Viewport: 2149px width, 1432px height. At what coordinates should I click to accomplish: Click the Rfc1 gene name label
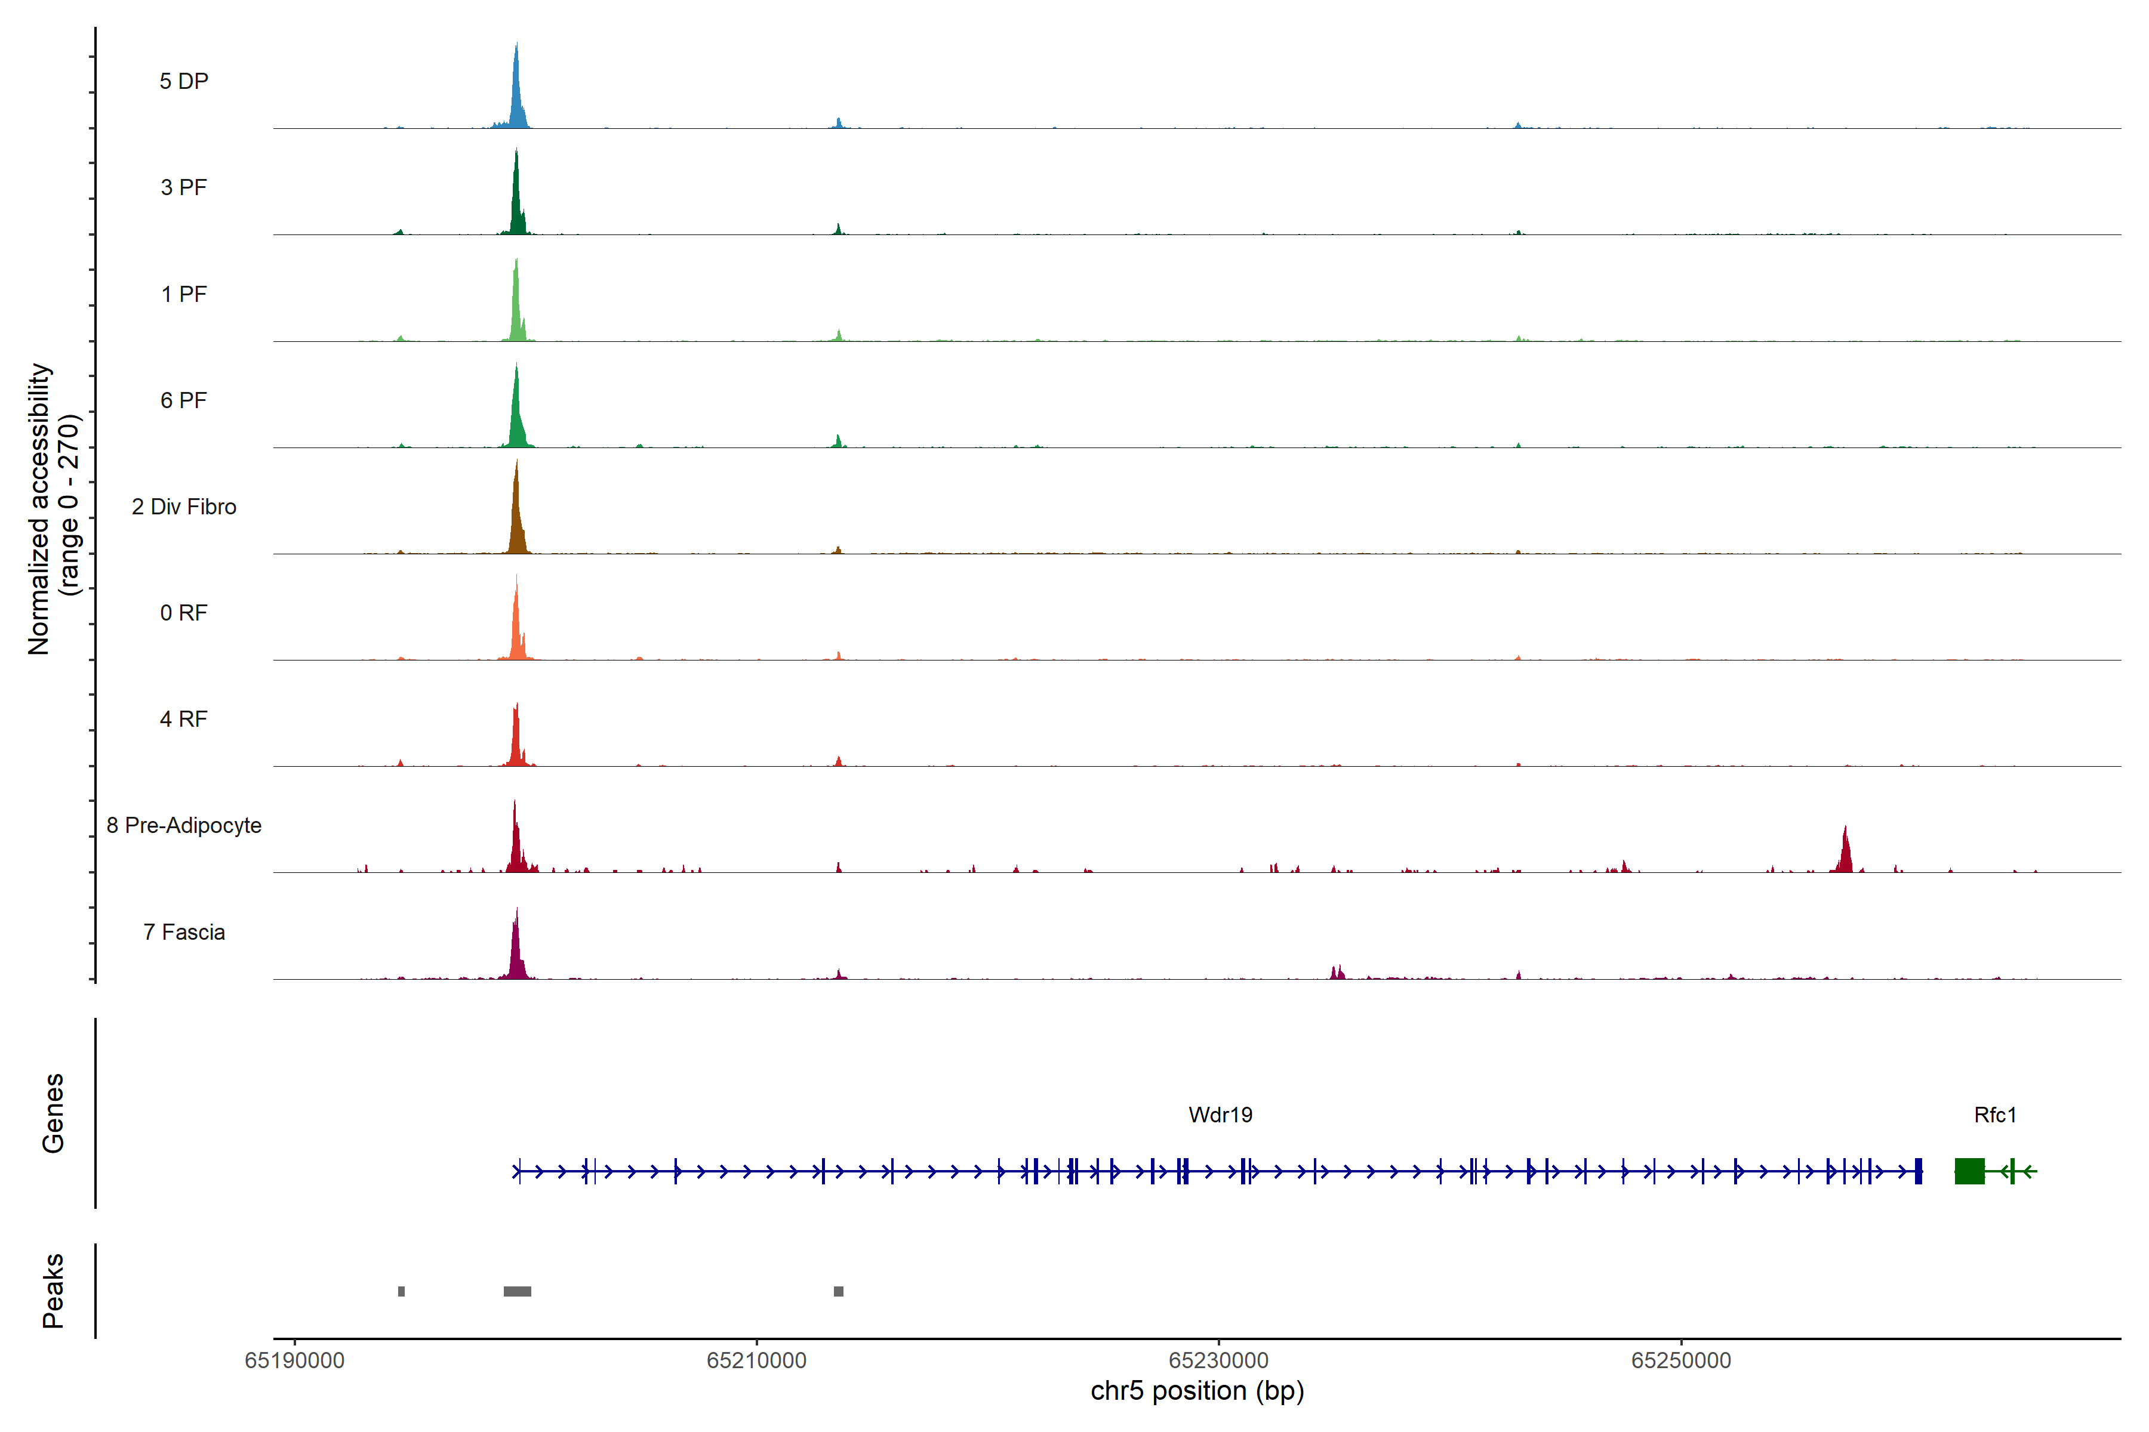click(x=1994, y=1115)
